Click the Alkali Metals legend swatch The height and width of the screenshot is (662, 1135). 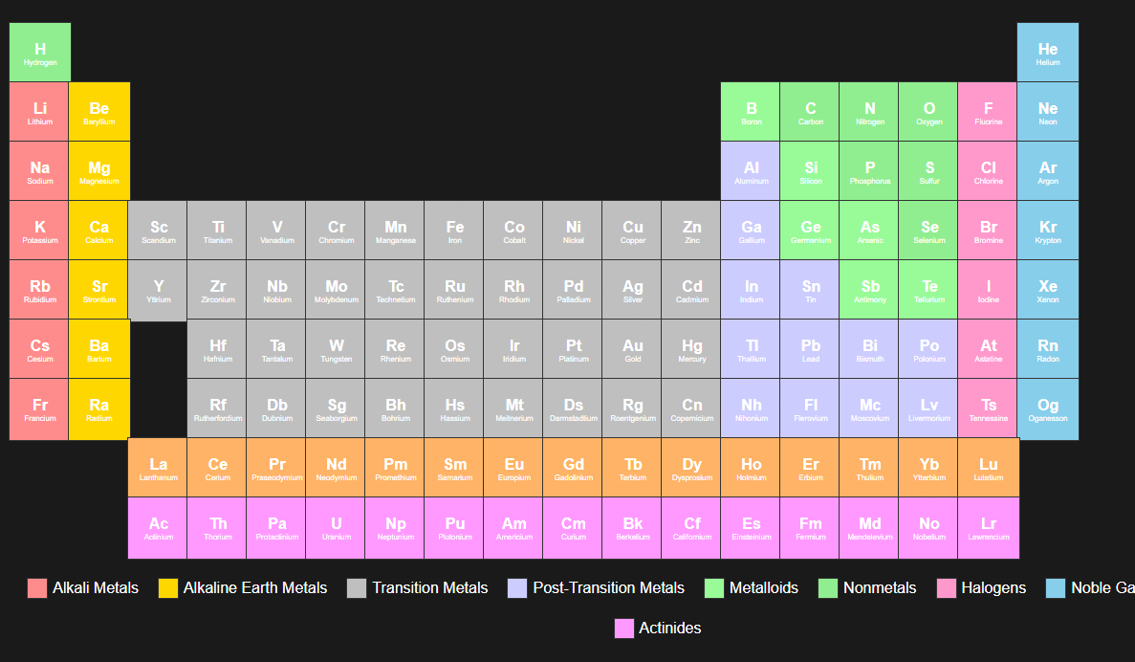(37, 588)
